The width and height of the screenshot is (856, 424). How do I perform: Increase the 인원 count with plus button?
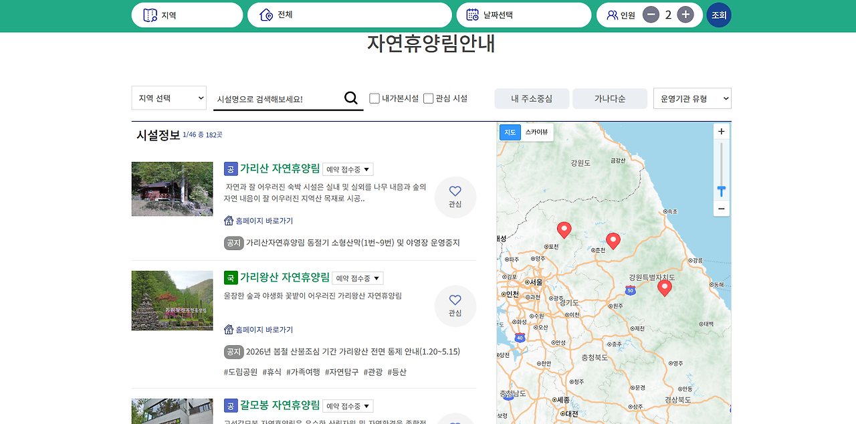pos(685,15)
